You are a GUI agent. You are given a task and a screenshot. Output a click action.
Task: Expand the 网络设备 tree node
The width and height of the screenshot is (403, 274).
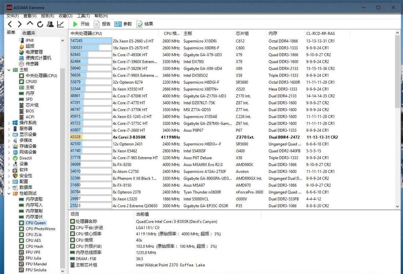9,152
